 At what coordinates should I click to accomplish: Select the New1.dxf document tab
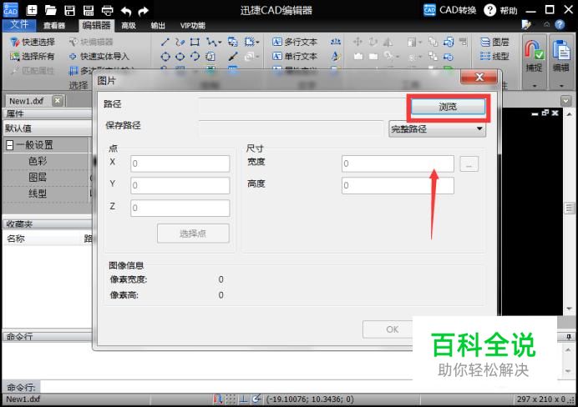point(27,101)
